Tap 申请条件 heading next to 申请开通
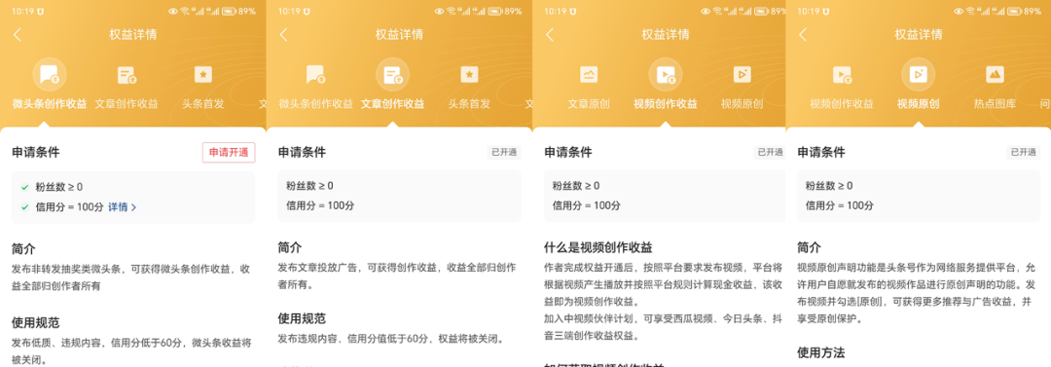Screen dimensions: 1051x367 tap(36, 152)
